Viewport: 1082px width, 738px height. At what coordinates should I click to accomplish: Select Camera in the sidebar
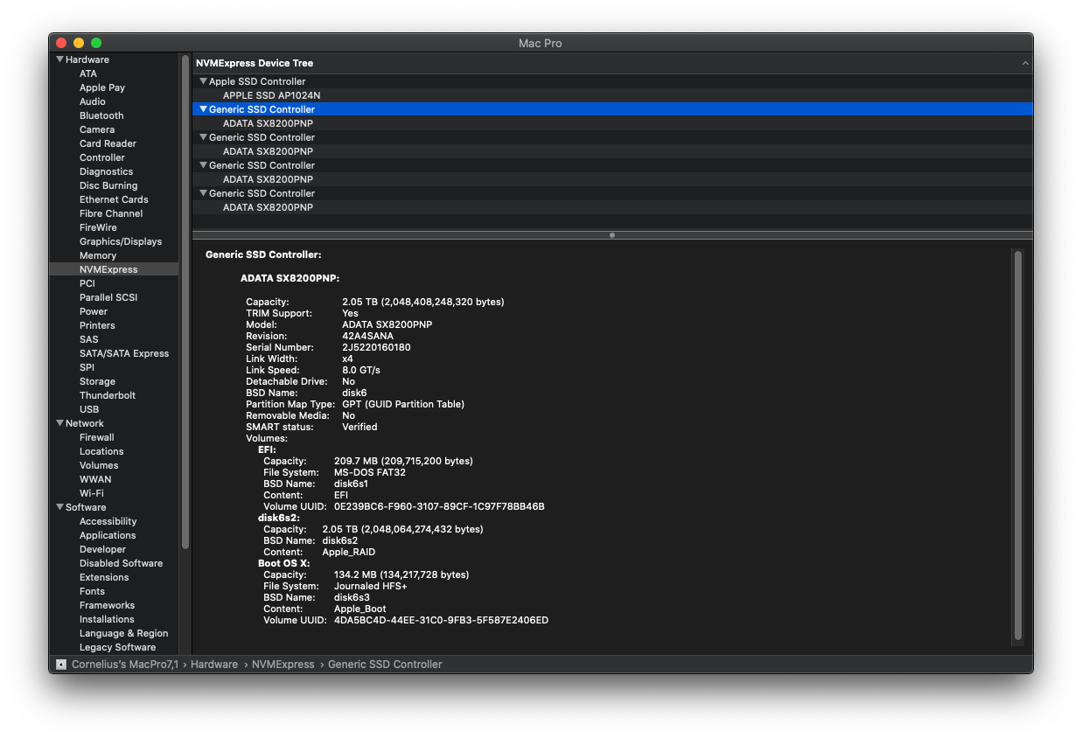[x=97, y=129]
